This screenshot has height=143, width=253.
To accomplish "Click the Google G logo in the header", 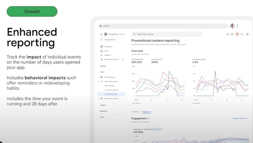I will tap(247, 34).
